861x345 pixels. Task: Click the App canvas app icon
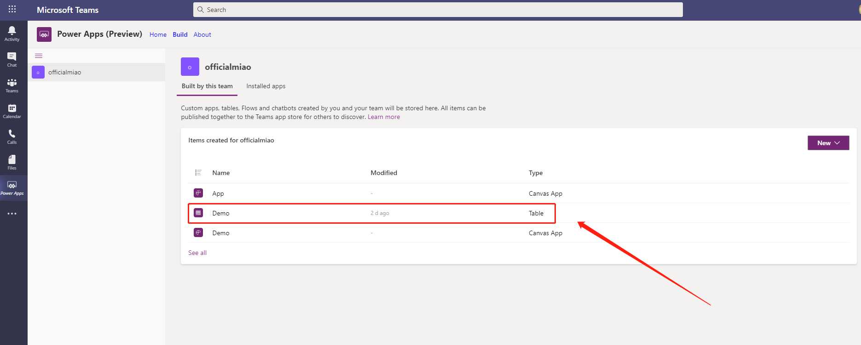click(x=198, y=193)
